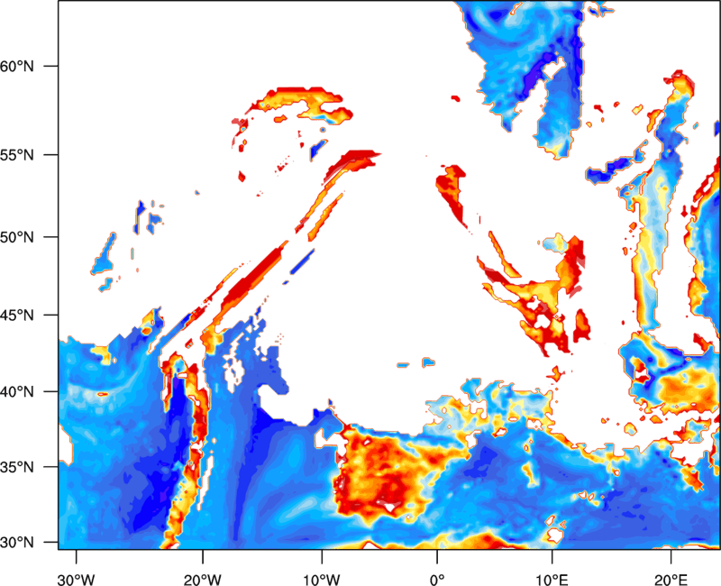Click the 35°N latitude label
721x586 pixels.
pos(17,467)
